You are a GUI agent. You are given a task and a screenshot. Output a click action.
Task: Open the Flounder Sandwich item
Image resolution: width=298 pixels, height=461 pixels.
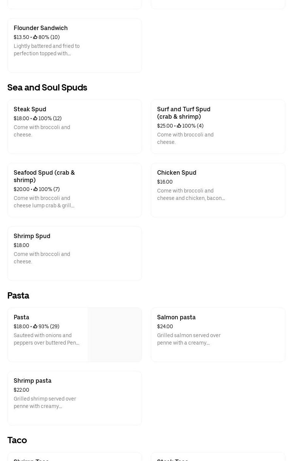click(x=74, y=45)
